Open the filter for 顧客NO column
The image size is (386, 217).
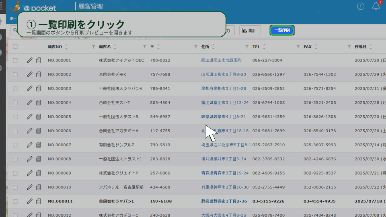[x=93, y=47]
